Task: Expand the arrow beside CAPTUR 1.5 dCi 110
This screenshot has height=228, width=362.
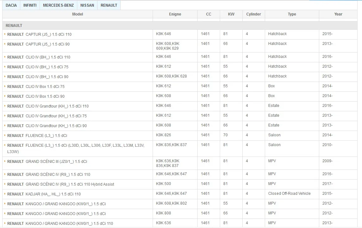Action: [5, 34]
